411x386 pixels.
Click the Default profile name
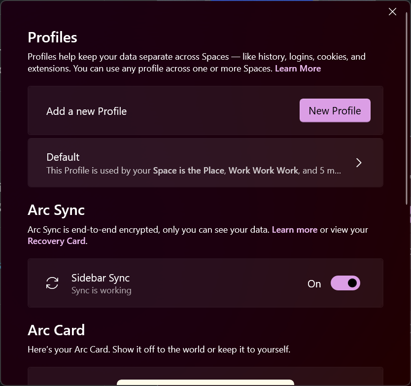pos(63,157)
